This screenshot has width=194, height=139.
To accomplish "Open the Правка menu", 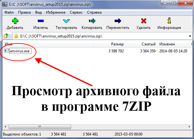I will (x=24, y=12).
